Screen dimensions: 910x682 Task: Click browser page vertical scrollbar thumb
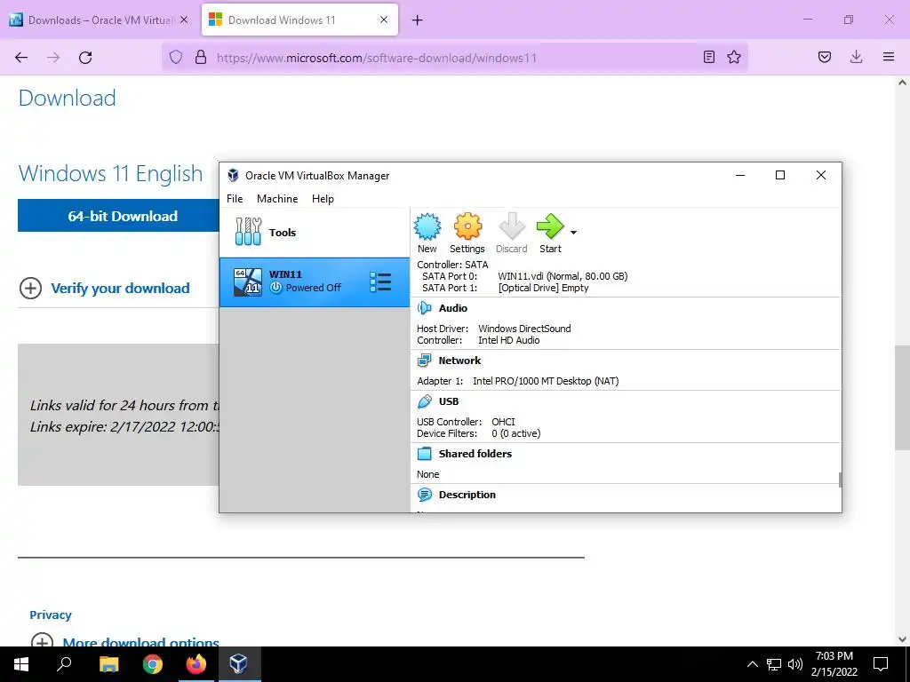(902, 397)
